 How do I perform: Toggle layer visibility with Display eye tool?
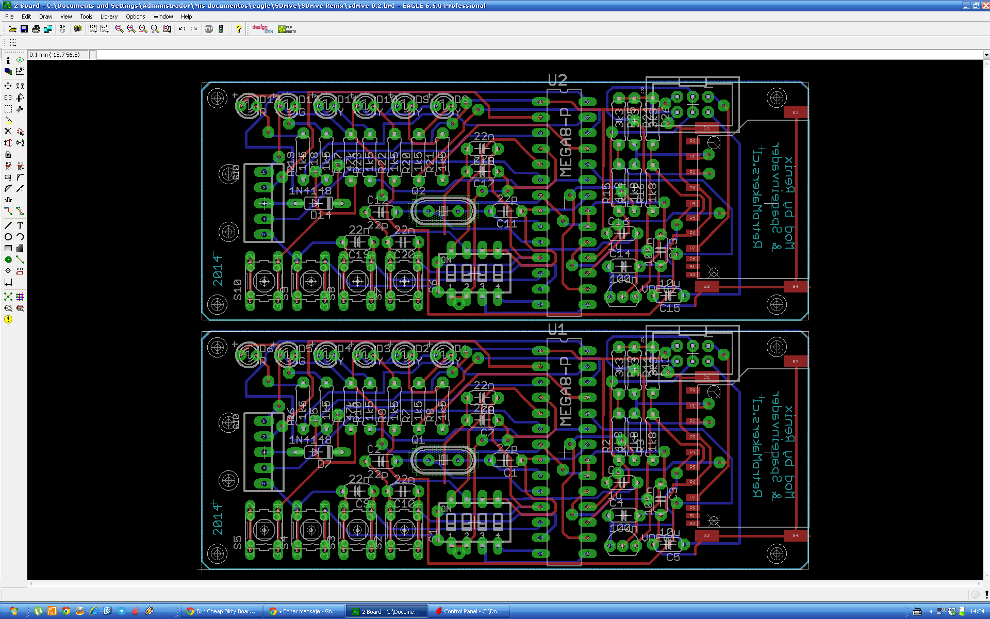click(x=20, y=60)
